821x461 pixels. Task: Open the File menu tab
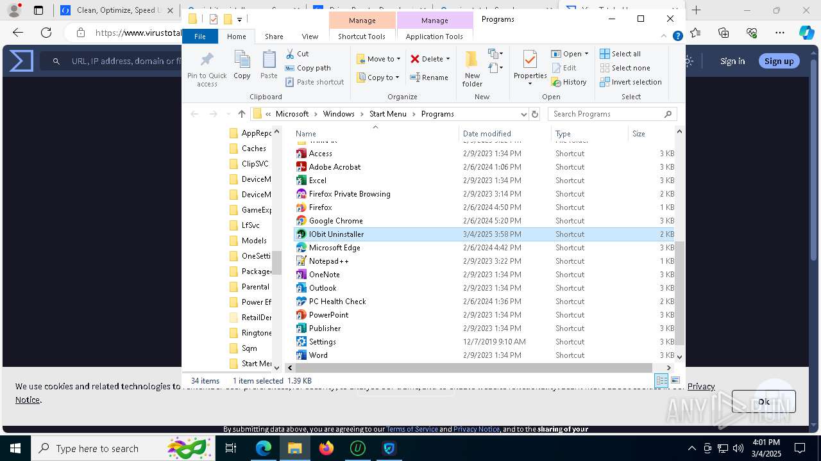(x=200, y=36)
